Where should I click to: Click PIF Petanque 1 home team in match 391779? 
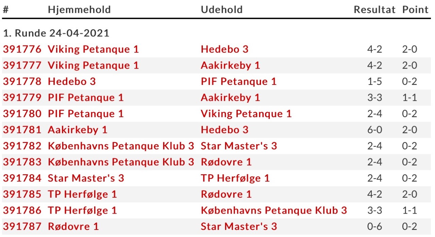(86, 97)
